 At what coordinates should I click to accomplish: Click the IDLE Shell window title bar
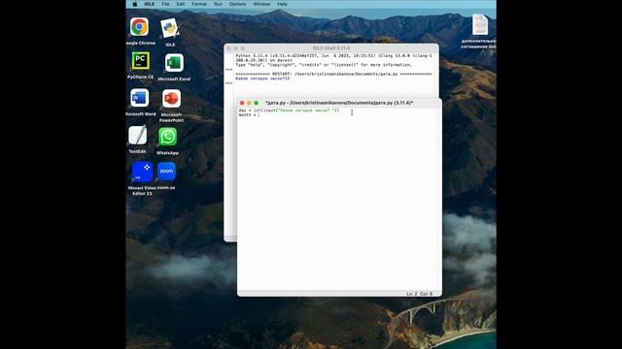point(331,48)
